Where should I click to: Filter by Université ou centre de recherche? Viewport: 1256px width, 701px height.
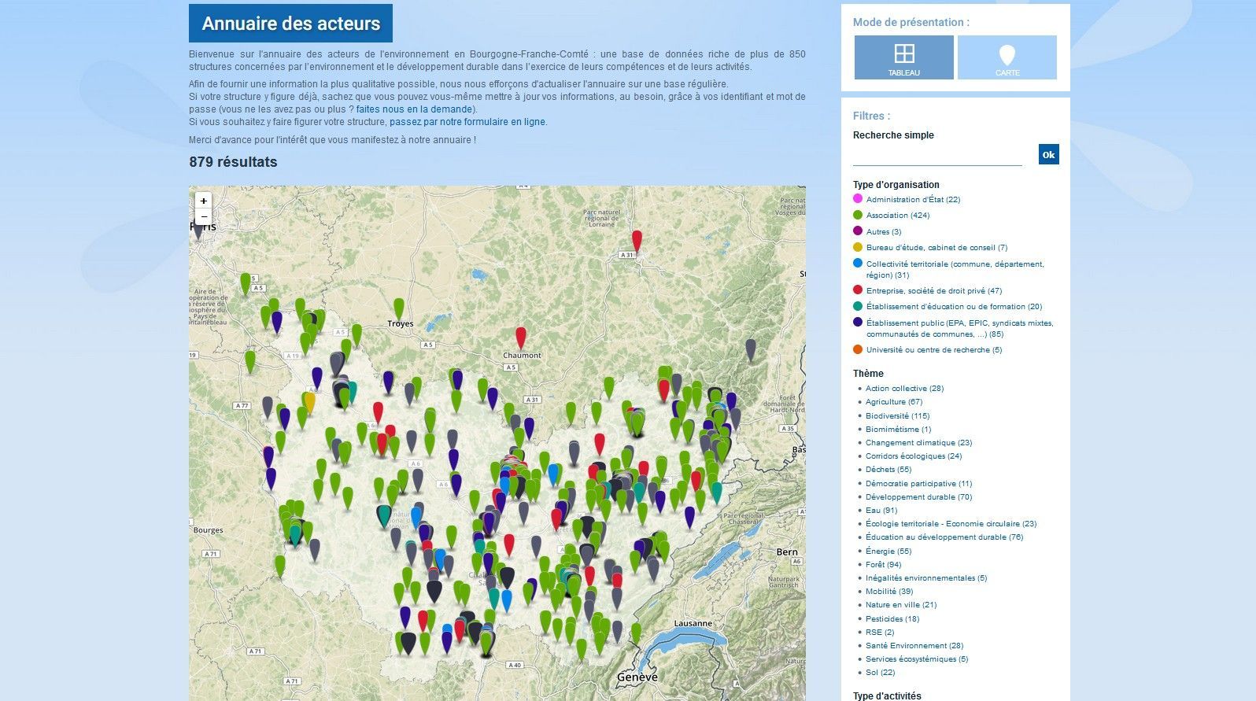(933, 350)
